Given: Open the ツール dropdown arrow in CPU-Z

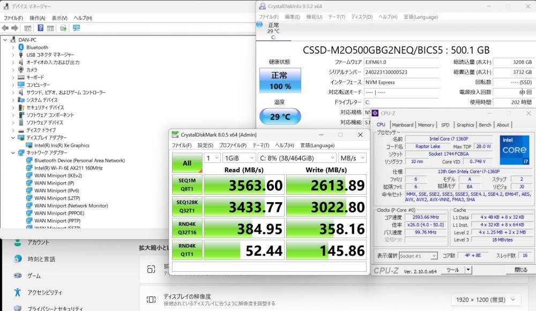Looking at the screenshot, I should point(468,270).
